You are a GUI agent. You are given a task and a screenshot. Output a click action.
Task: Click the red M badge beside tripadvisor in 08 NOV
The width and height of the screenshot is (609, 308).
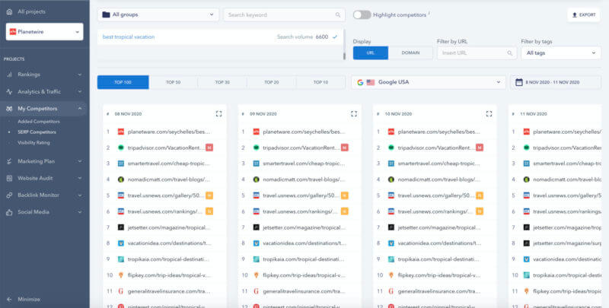209,148
